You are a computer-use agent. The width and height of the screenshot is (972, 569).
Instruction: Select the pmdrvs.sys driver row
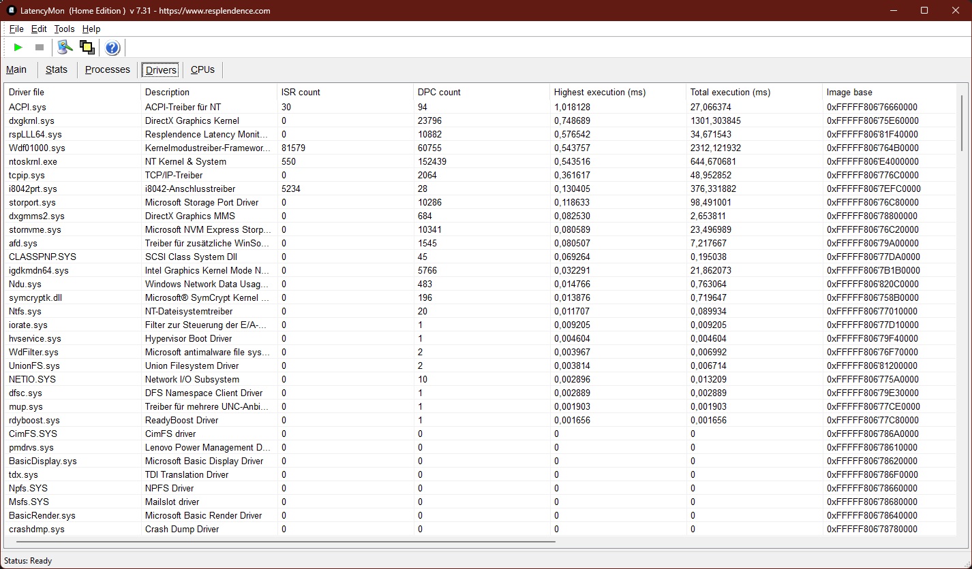click(x=481, y=447)
